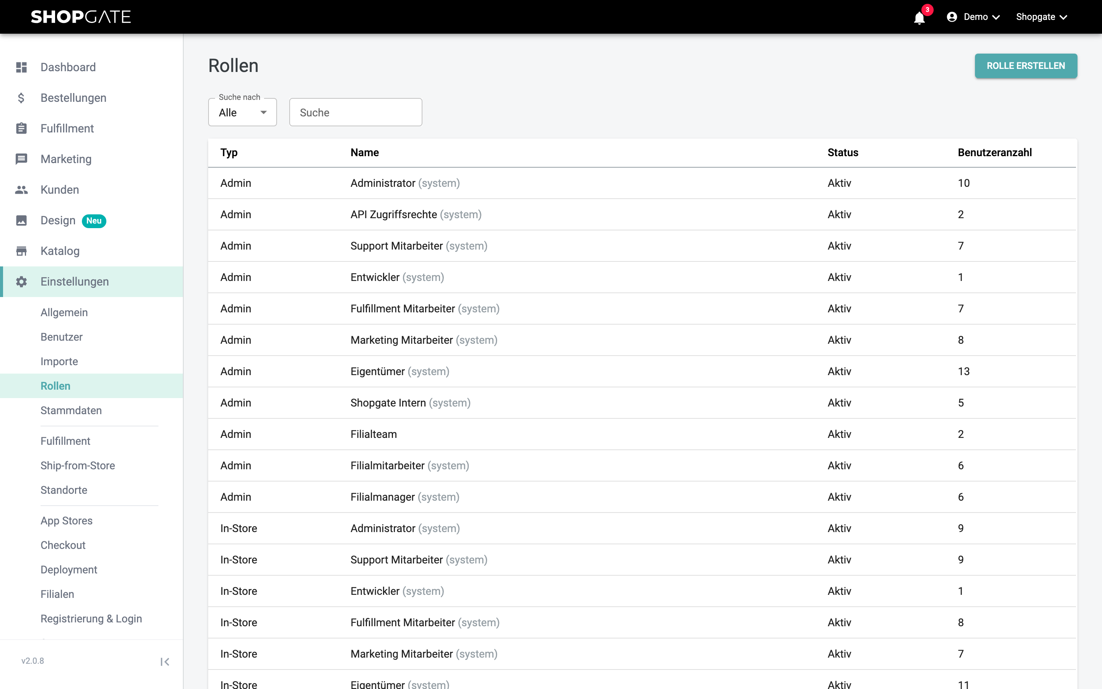Click the Dashboard grid icon
The image size is (1102, 689).
(21, 67)
